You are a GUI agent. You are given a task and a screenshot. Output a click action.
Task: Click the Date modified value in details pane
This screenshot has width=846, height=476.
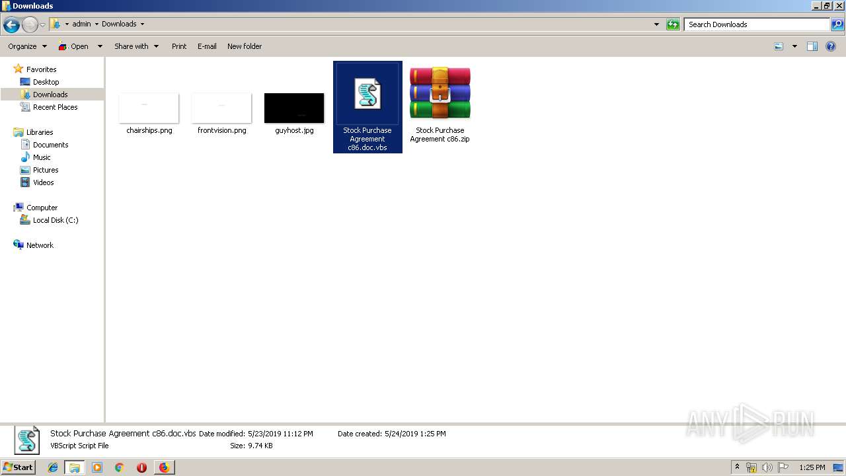[280, 434]
